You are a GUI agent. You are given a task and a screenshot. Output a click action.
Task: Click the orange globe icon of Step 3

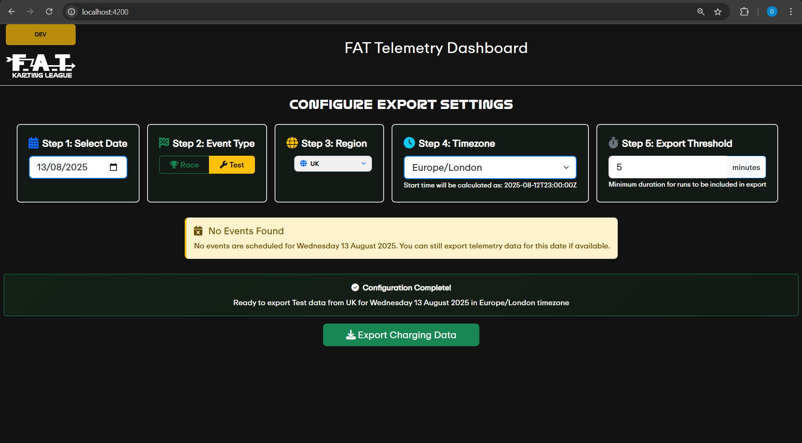[x=292, y=143]
